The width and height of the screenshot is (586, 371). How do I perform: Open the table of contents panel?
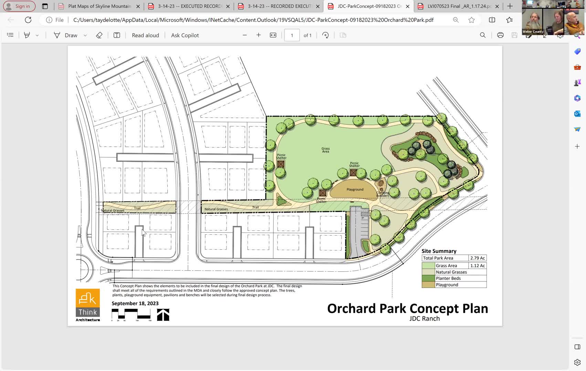(10, 35)
